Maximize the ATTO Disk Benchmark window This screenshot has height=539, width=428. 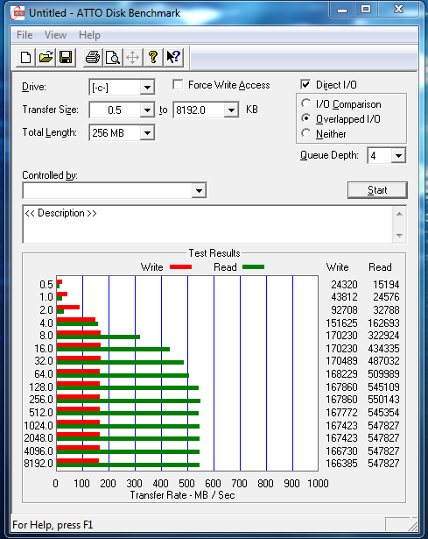[x=366, y=10]
